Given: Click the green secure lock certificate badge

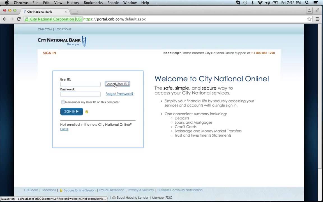Looking at the screenshot, I should (x=53, y=19).
